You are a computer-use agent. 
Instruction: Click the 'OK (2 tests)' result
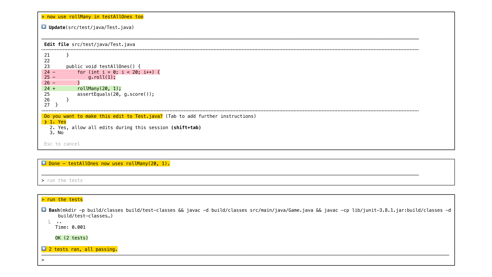pyautogui.click(x=71, y=238)
